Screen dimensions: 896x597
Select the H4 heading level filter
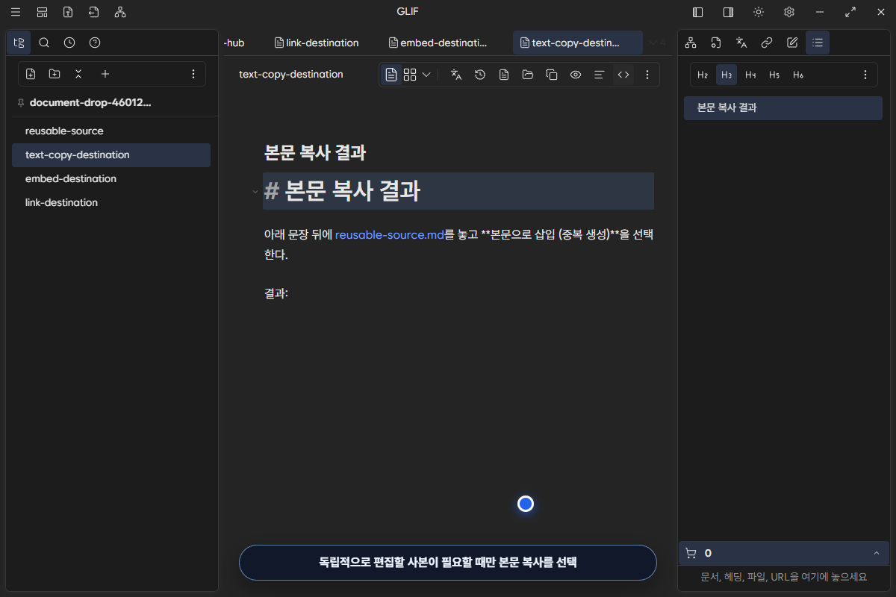point(750,75)
